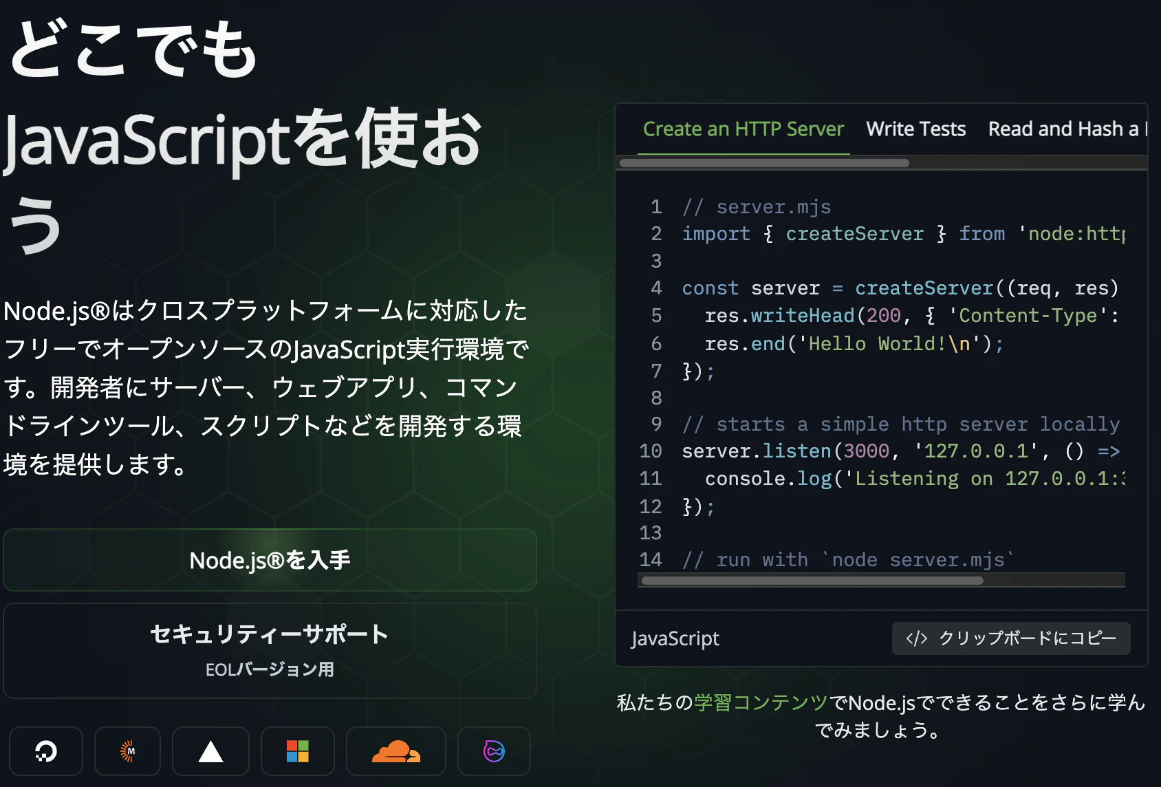
Task: Open the Microsoft sponsor logo
Action: pyautogui.click(x=298, y=751)
